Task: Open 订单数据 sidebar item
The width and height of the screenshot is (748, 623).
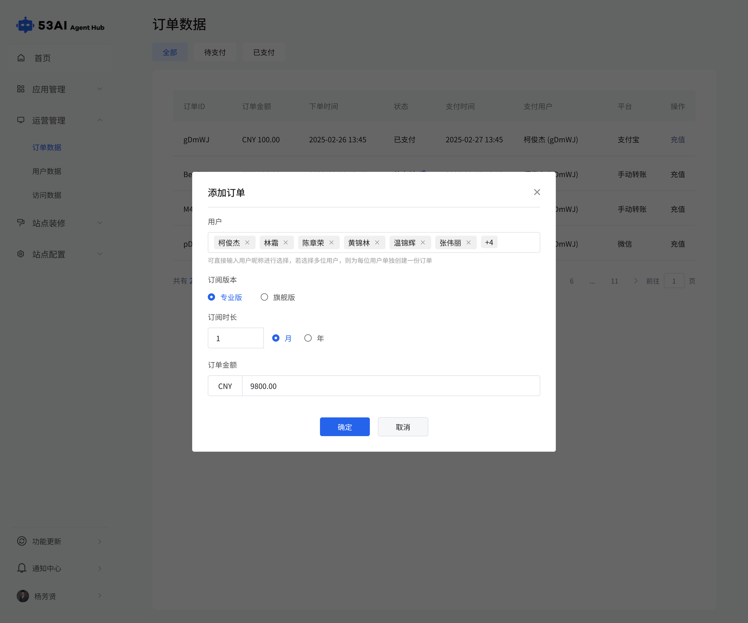Action: tap(47, 147)
